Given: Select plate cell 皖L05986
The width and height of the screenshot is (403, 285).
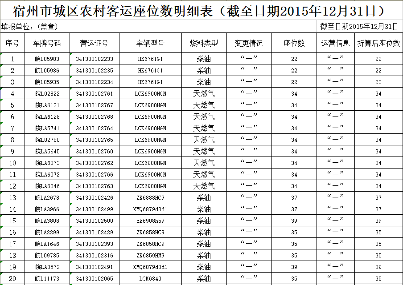Looking at the screenshot, I should [x=47, y=71].
